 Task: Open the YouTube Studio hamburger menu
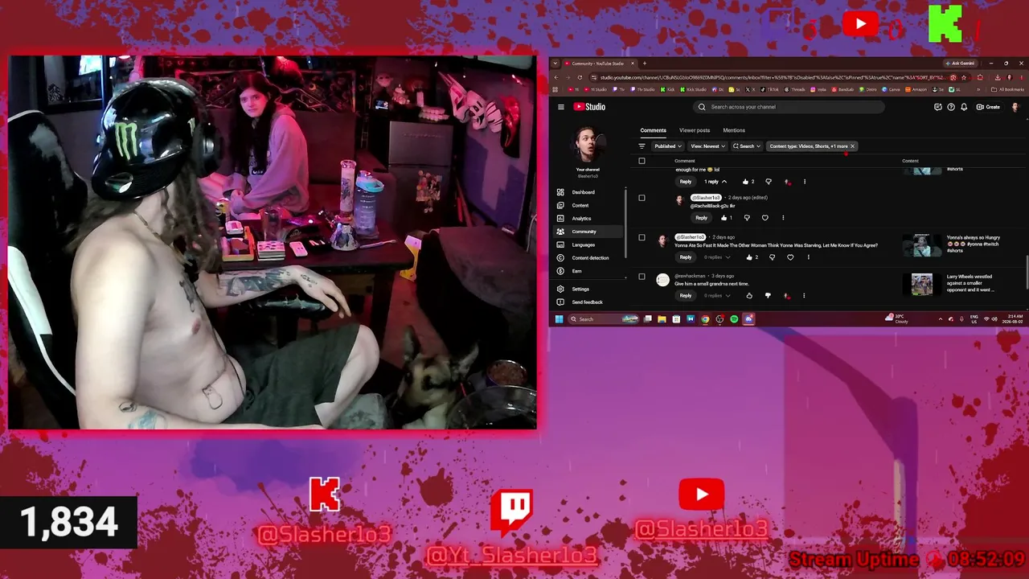(x=560, y=107)
